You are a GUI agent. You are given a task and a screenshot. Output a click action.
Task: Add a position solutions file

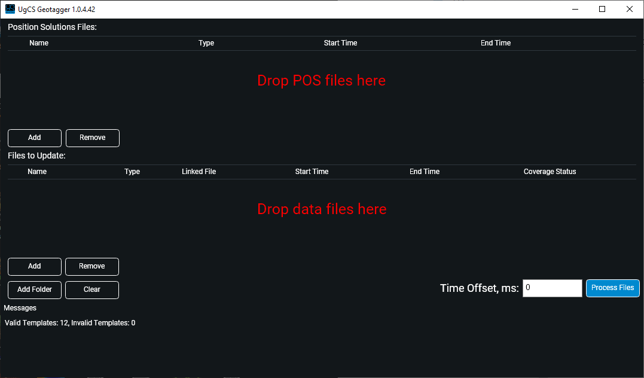[35, 138]
